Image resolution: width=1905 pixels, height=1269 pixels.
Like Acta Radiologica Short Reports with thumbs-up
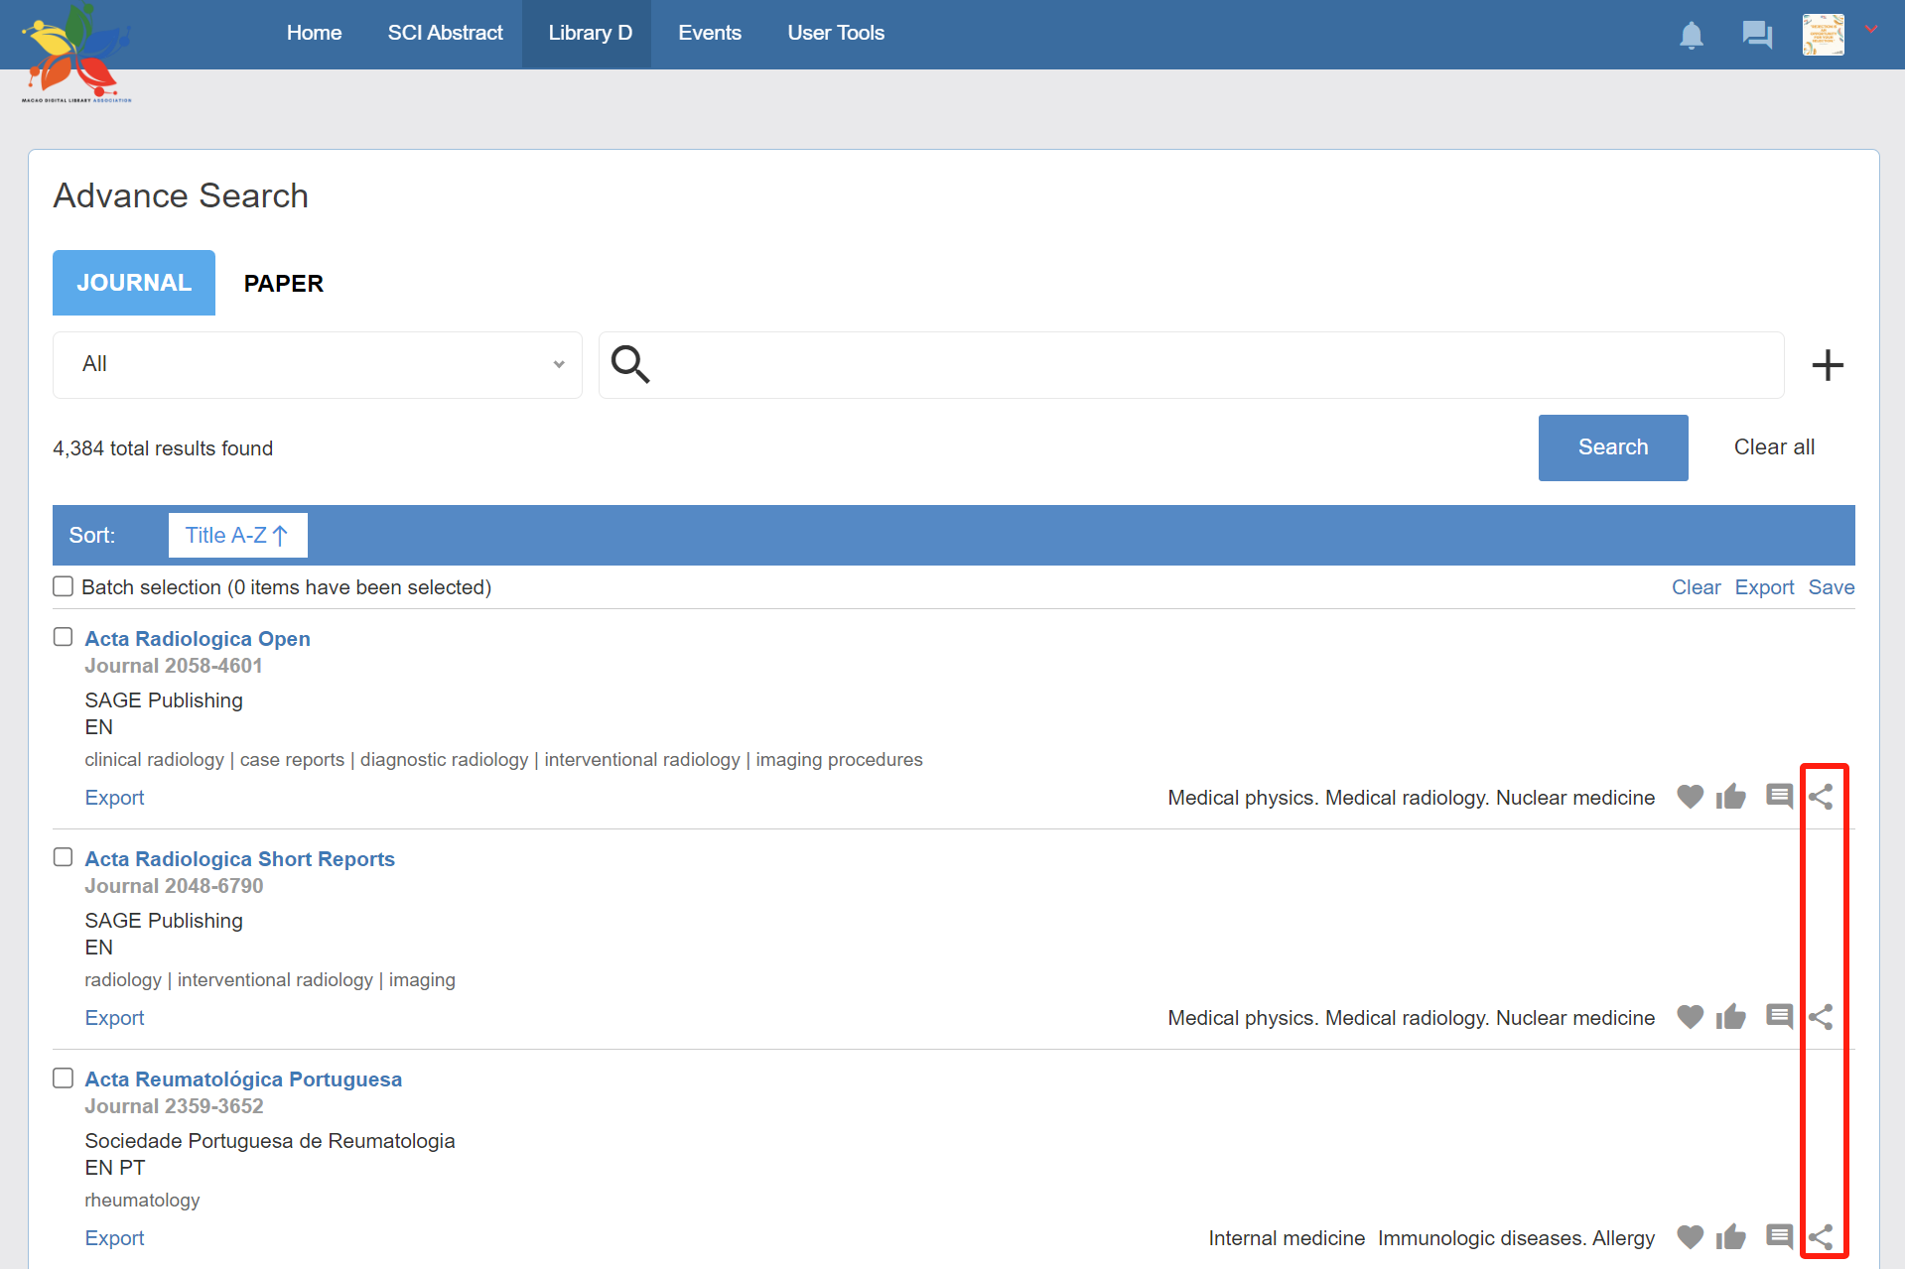(x=1730, y=1017)
